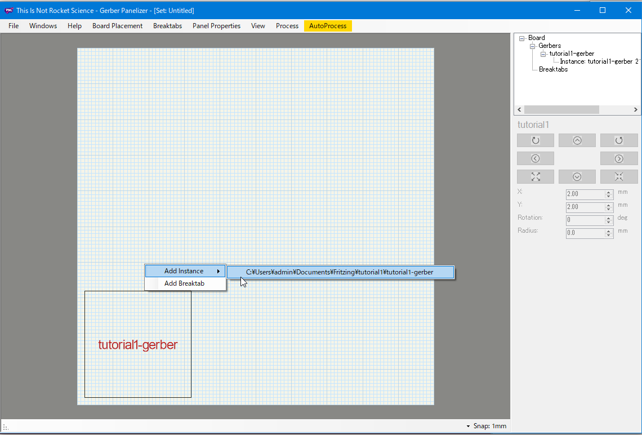This screenshot has height=435, width=642.
Task: Select the Gerbers tree row label
Action: [x=550, y=46]
